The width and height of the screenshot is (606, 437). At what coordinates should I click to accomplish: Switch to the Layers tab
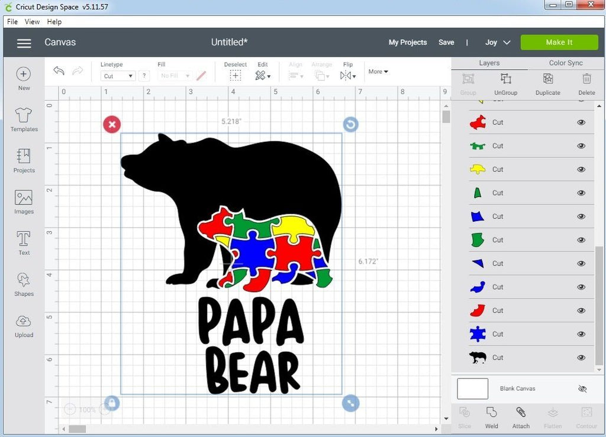tap(489, 63)
